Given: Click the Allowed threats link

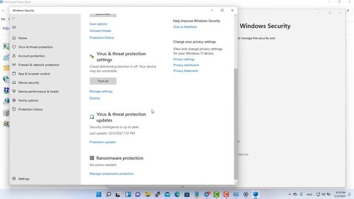Looking at the screenshot, I should (x=100, y=31).
